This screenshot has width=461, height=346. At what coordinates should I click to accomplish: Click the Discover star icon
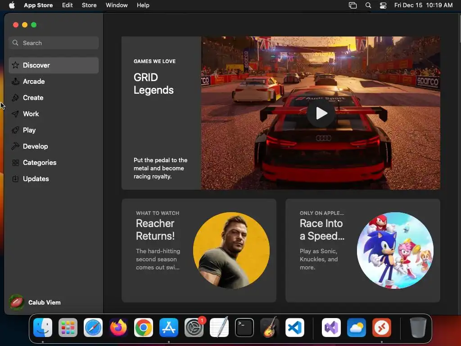[x=15, y=65]
